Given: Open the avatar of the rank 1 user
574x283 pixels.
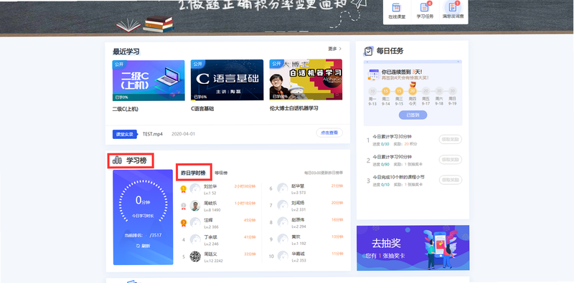Looking at the screenshot, I should pos(195,189).
